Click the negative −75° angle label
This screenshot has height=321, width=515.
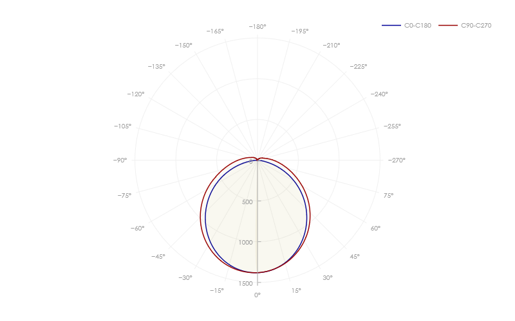click(124, 196)
